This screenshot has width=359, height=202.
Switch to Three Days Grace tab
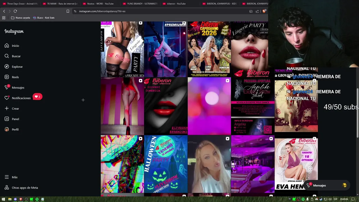click(20, 4)
